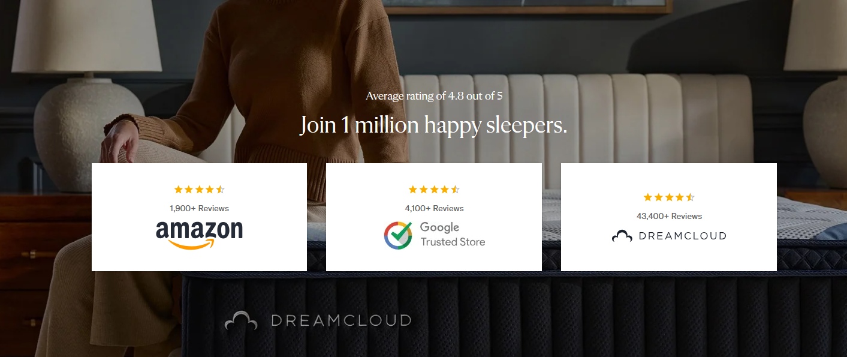
Task: Click the DreamCloud card star rating
Action: pyautogui.click(x=669, y=197)
